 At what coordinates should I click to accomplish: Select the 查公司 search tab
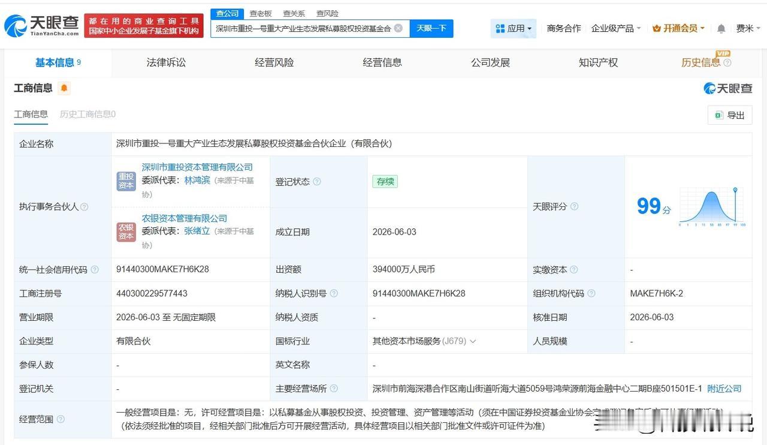227,13
